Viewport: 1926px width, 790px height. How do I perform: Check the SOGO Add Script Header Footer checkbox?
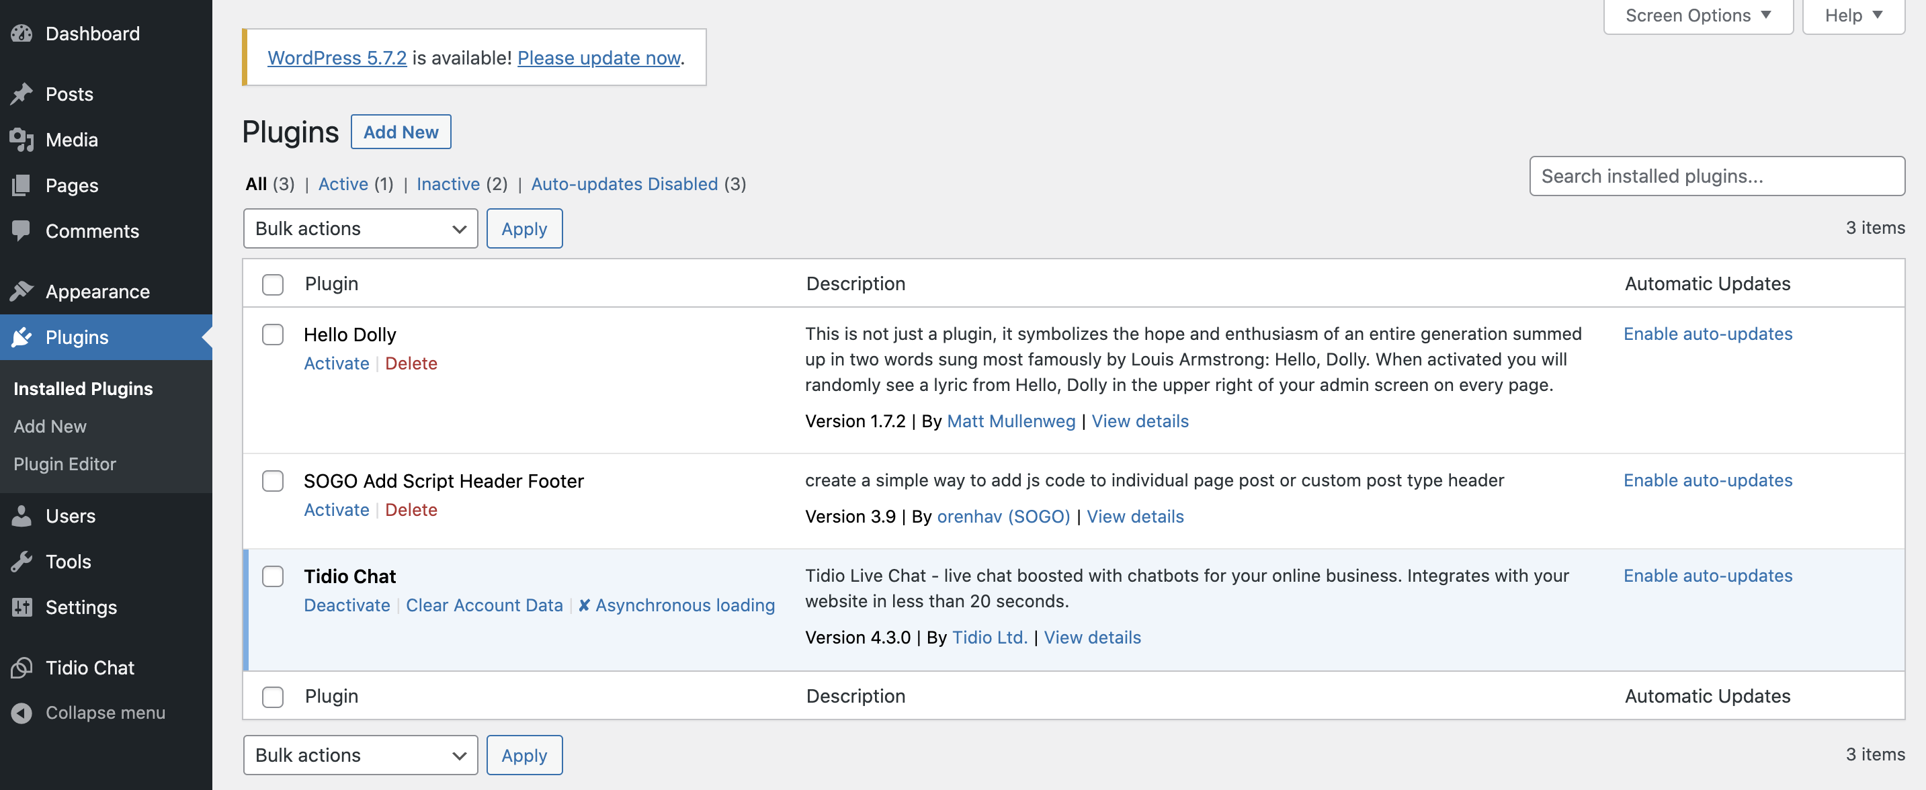pos(273,480)
